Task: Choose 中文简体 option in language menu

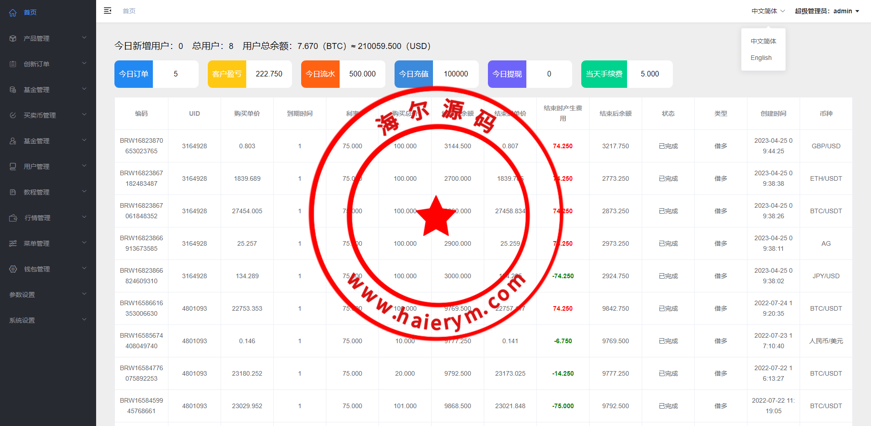Action: pos(763,41)
